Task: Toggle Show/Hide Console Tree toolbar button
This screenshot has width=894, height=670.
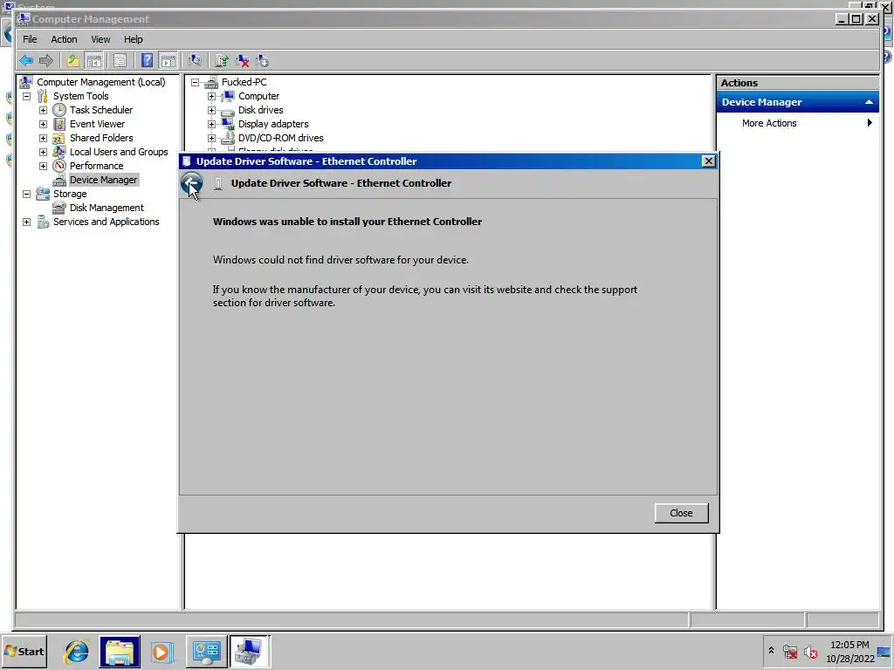Action: click(93, 60)
